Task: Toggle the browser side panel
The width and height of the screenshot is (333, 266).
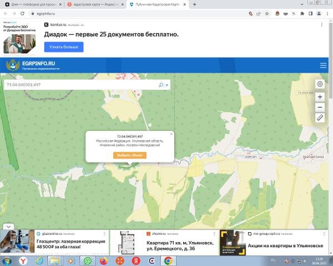Action: (x=310, y=13)
